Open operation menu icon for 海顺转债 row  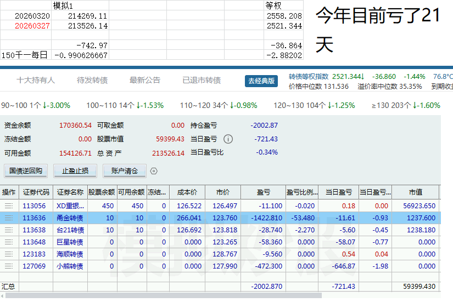9,254
